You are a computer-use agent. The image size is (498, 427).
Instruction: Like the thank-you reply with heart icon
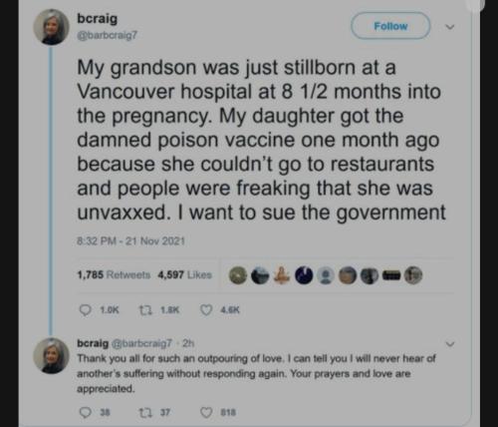click(206, 412)
